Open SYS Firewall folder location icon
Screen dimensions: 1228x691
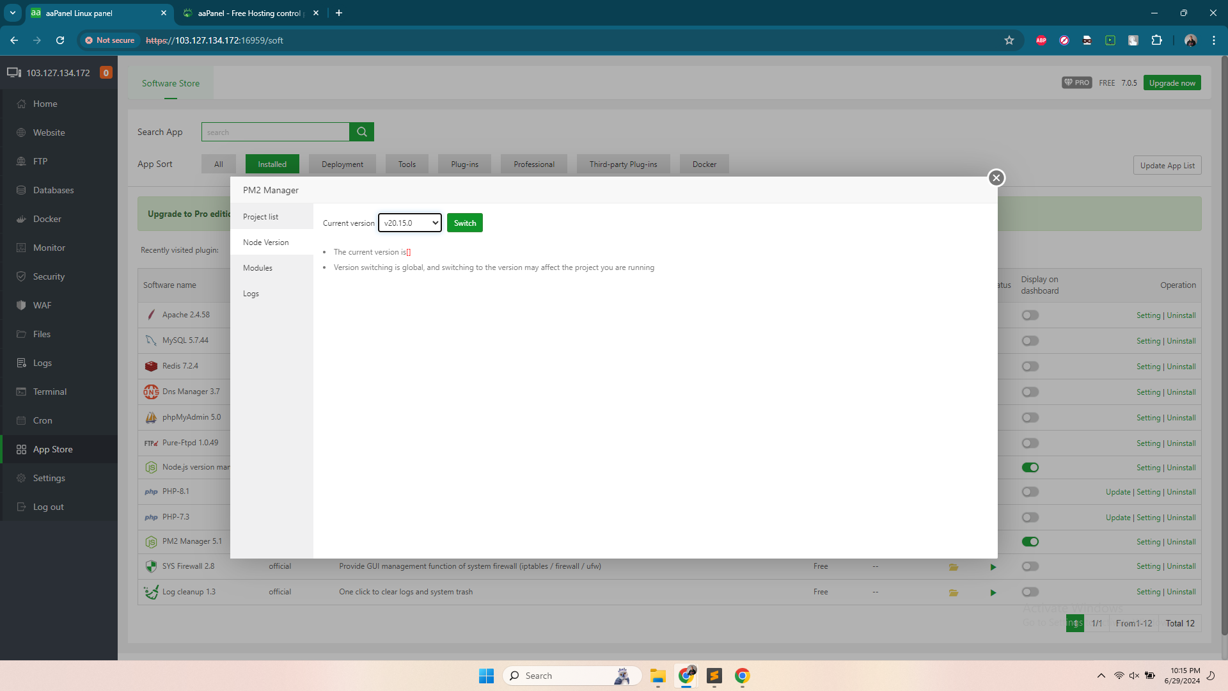click(953, 567)
